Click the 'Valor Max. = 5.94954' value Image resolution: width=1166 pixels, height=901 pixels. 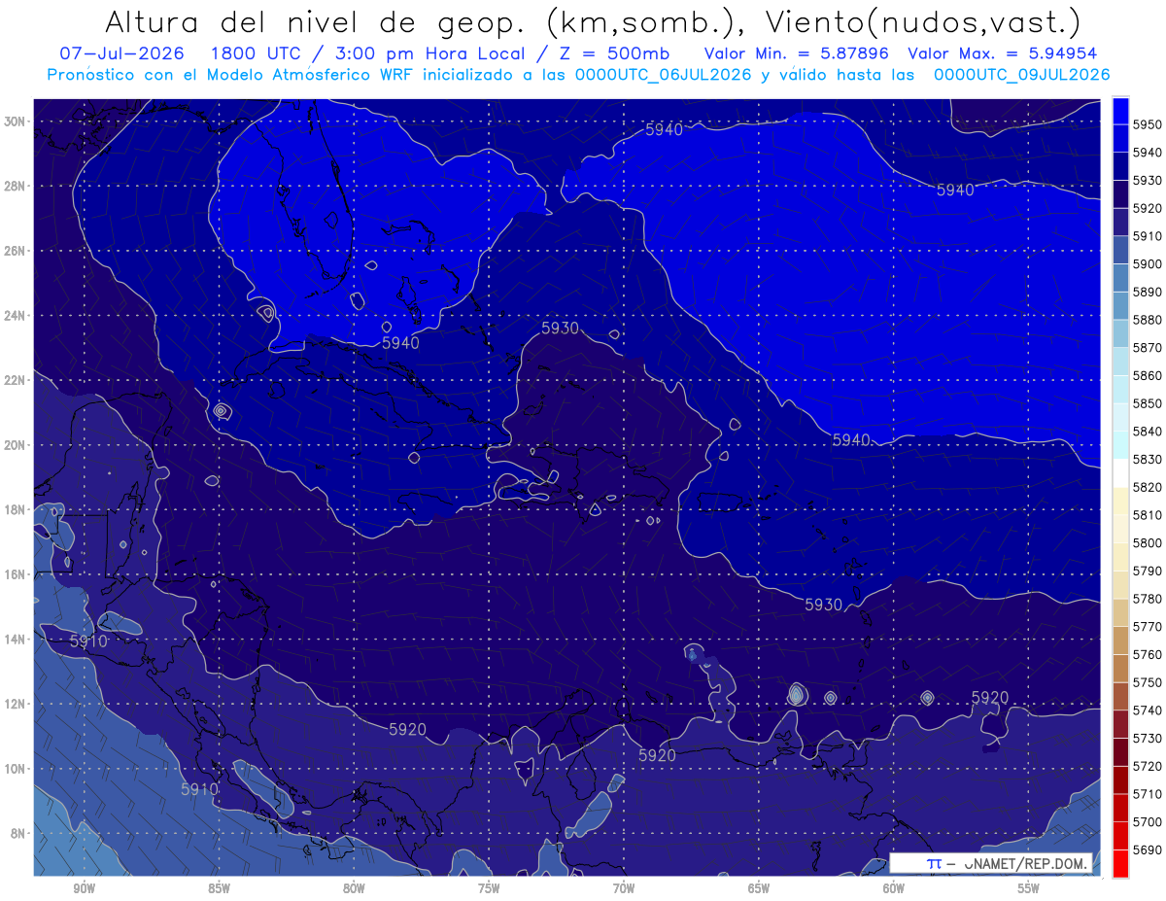[1004, 53]
